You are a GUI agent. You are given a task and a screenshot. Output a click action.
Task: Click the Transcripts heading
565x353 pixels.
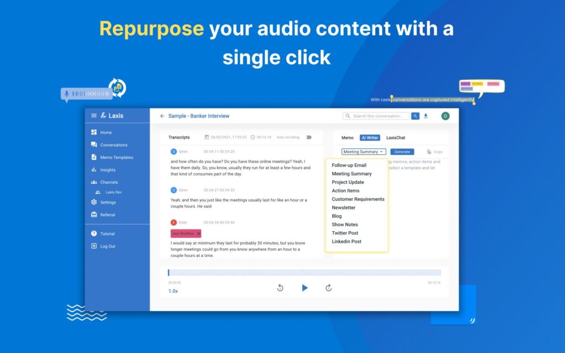pos(179,137)
